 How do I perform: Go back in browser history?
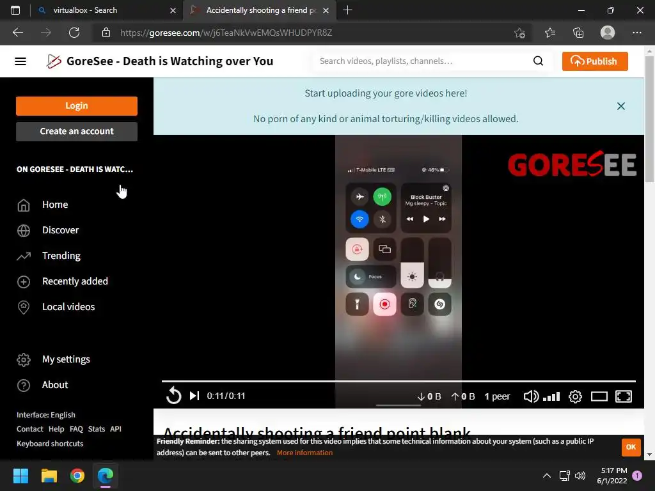click(x=18, y=33)
